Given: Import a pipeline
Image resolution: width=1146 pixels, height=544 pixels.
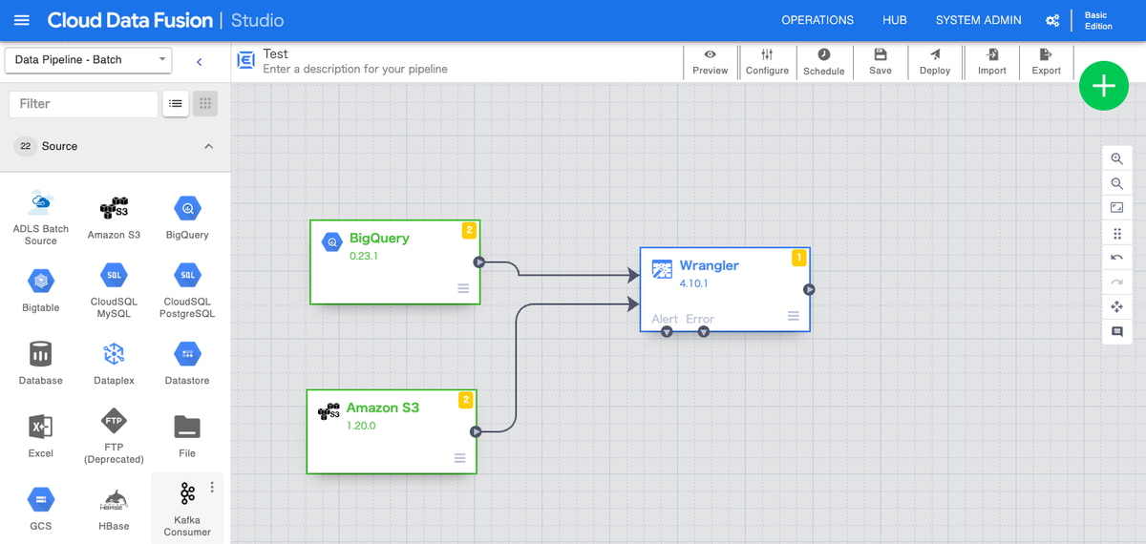Looking at the screenshot, I should tap(992, 62).
